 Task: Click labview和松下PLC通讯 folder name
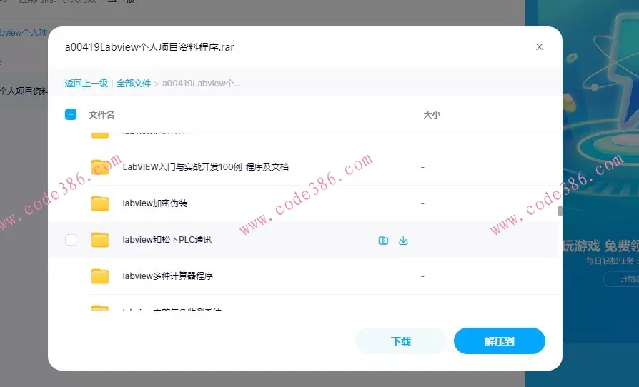click(167, 240)
